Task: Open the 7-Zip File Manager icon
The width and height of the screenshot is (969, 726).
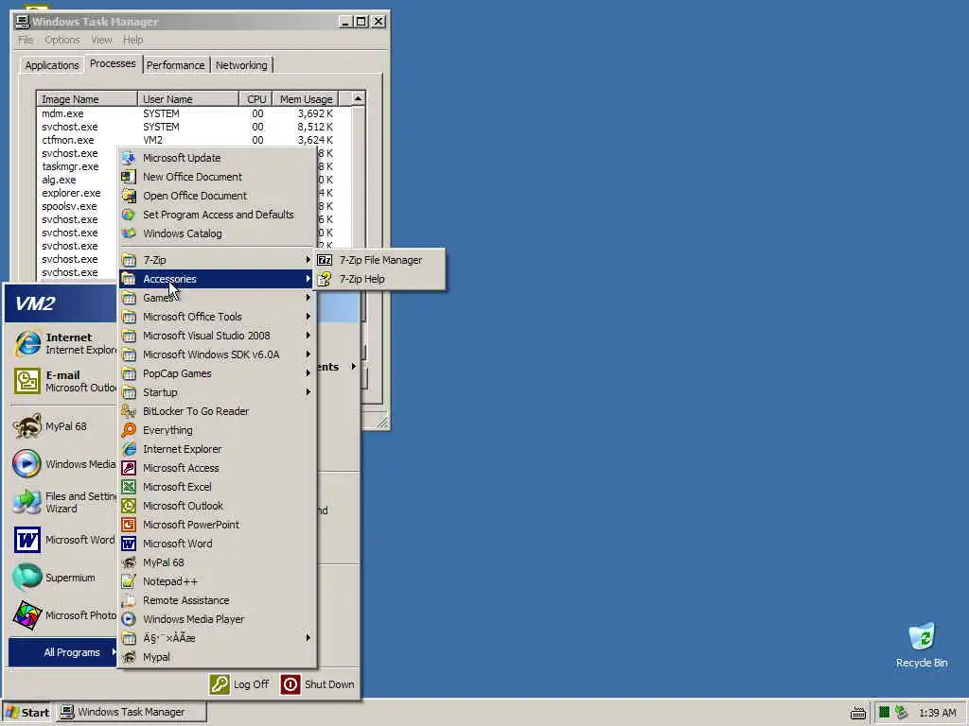Action: click(325, 260)
